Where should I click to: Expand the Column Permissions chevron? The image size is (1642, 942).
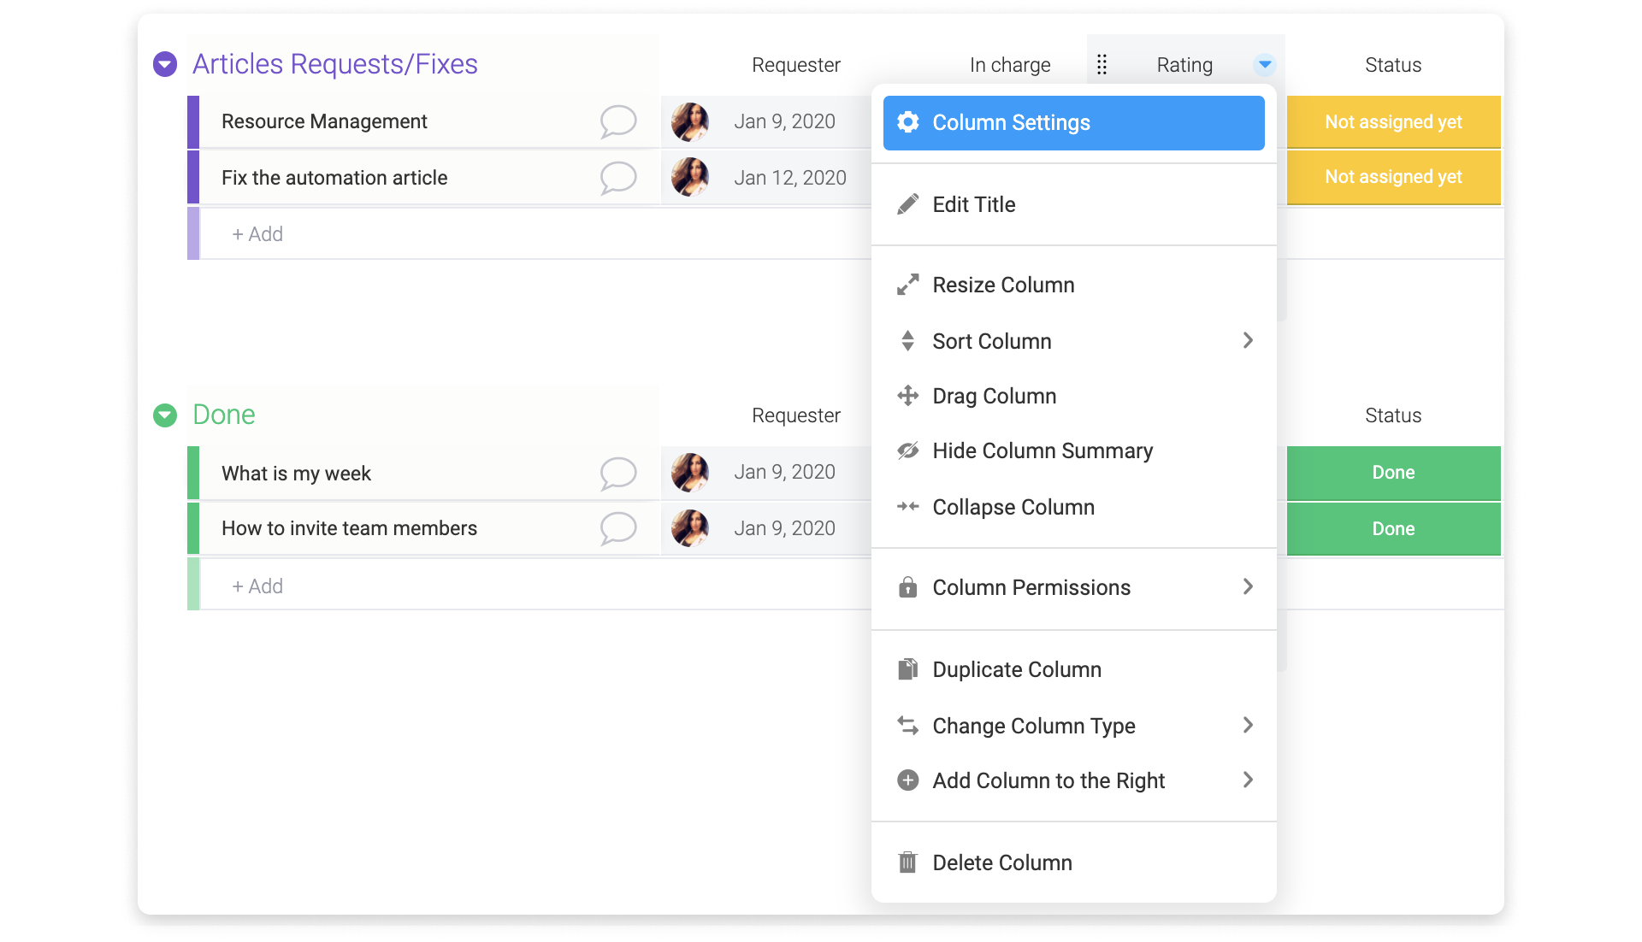pyautogui.click(x=1248, y=586)
